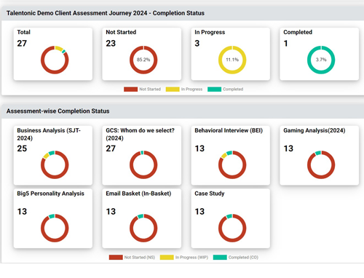Click the Total donut chart

55,60
